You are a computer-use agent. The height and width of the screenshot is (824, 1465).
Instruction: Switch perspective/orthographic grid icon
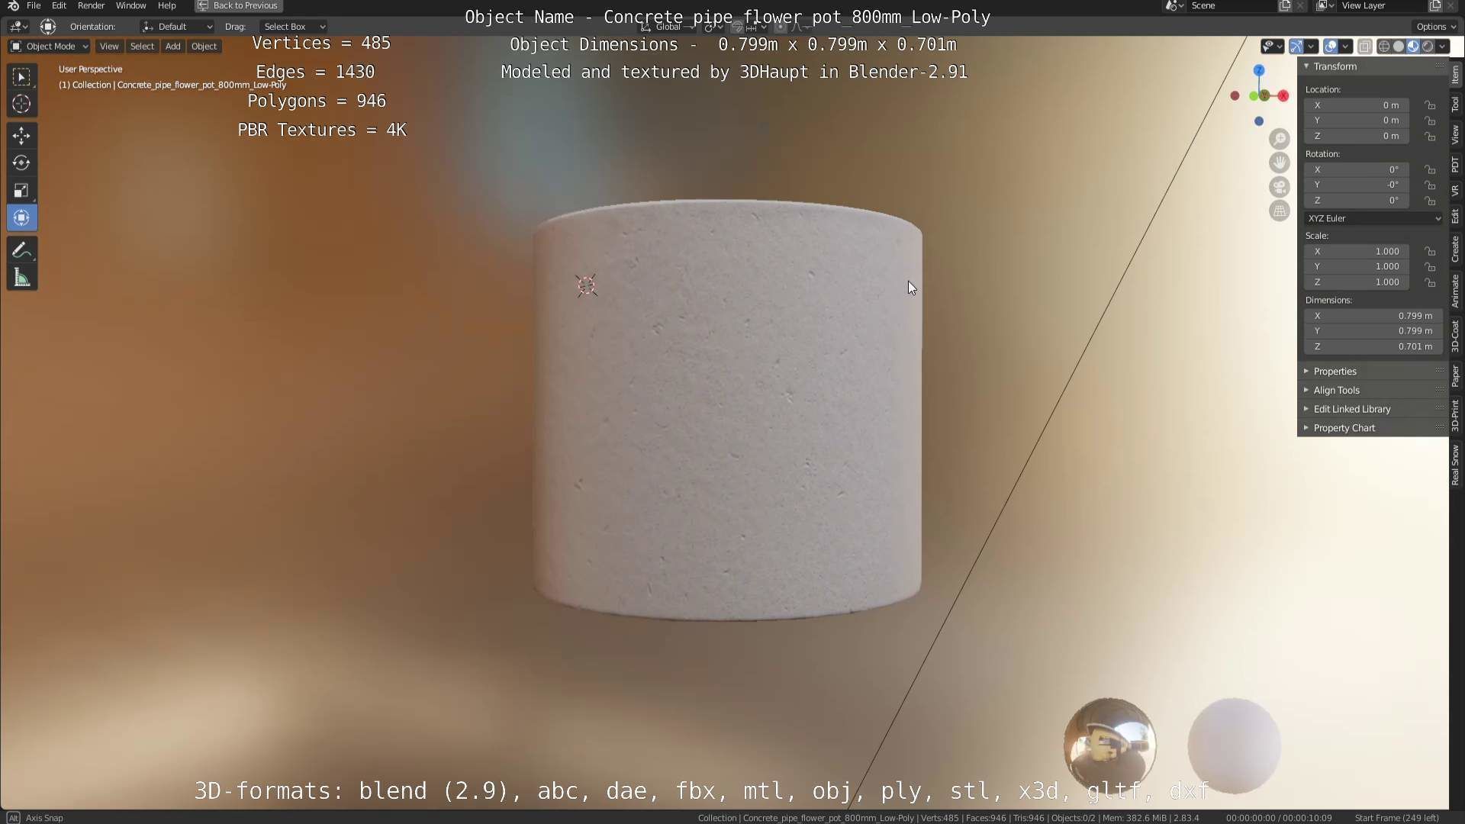point(1280,211)
